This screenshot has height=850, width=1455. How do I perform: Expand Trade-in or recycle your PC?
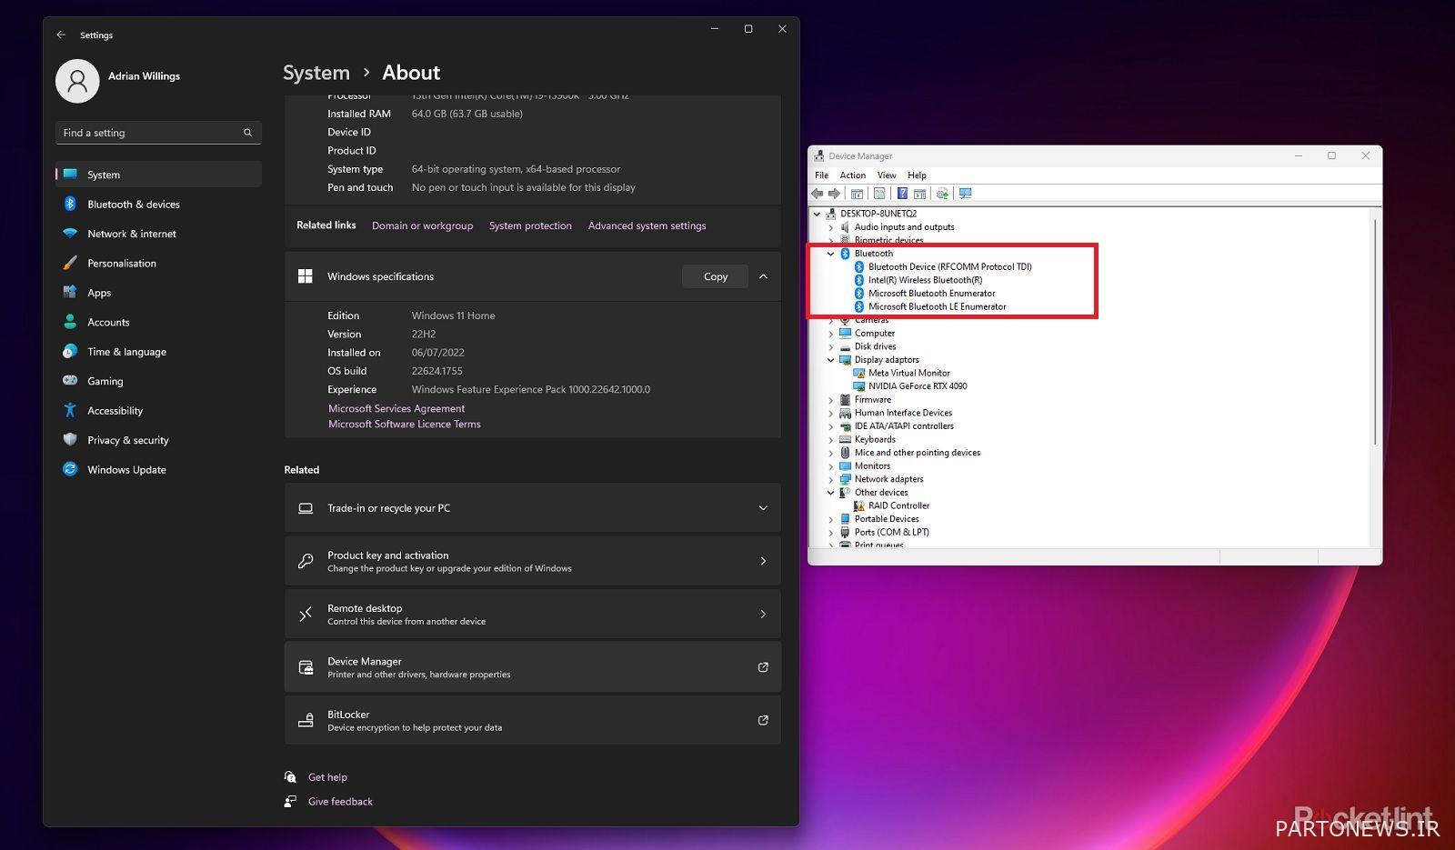(x=763, y=508)
